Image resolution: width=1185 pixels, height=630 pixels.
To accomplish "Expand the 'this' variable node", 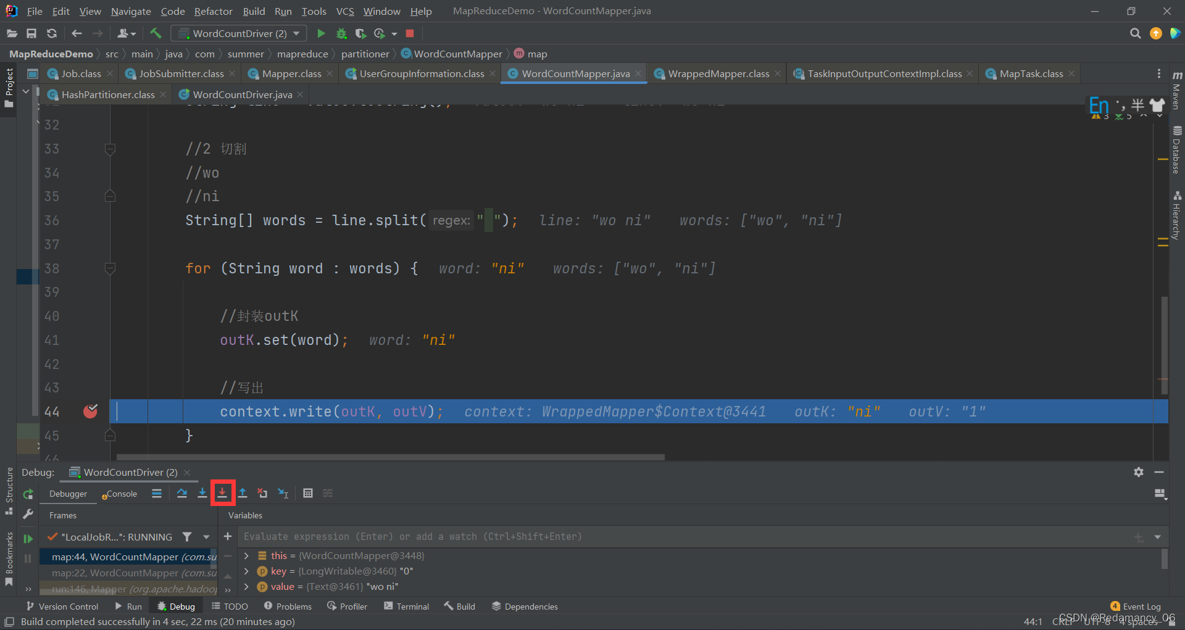I will coord(246,556).
